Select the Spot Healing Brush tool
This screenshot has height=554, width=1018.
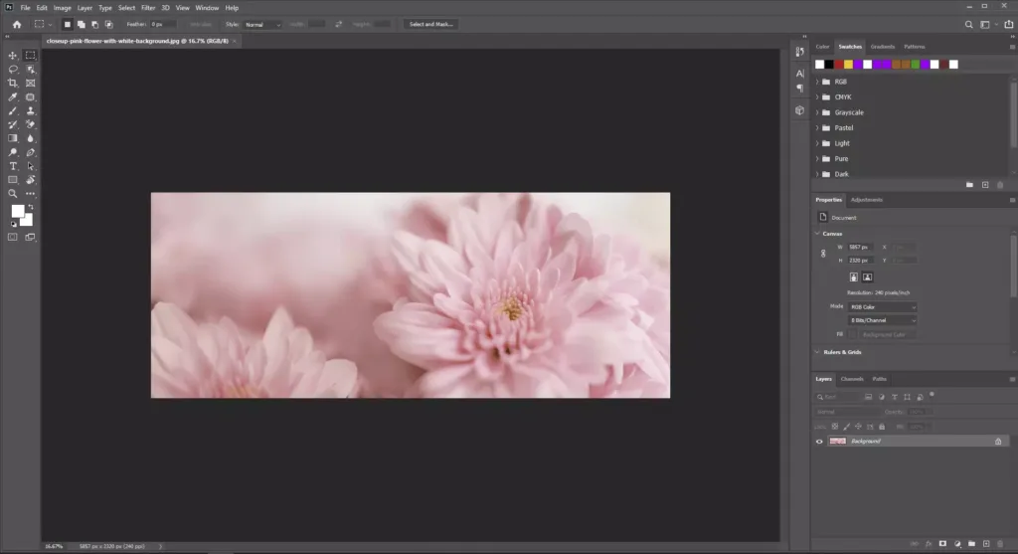click(31, 96)
